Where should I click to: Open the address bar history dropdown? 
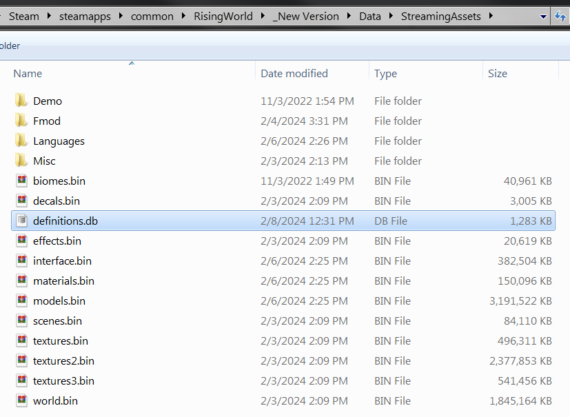(x=543, y=17)
